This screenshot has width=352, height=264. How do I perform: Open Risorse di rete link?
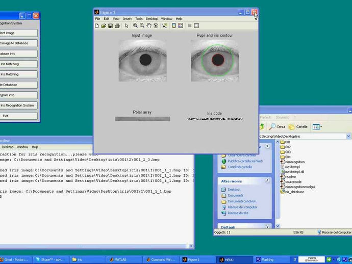238,213
